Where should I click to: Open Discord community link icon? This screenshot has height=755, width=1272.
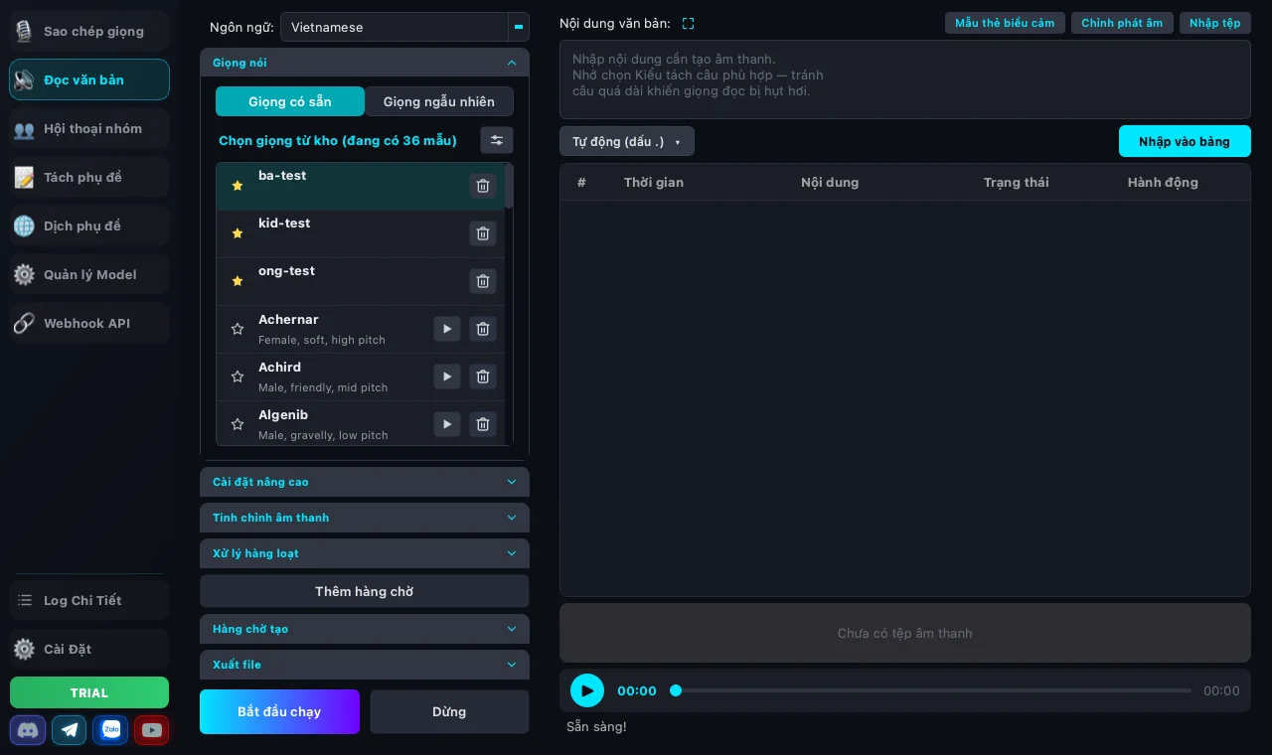point(28,730)
